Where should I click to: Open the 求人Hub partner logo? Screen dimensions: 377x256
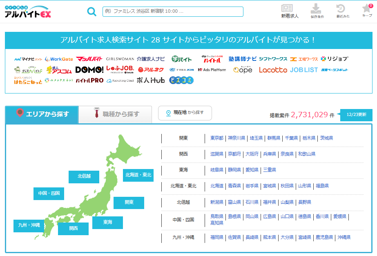(x=150, y=80)
